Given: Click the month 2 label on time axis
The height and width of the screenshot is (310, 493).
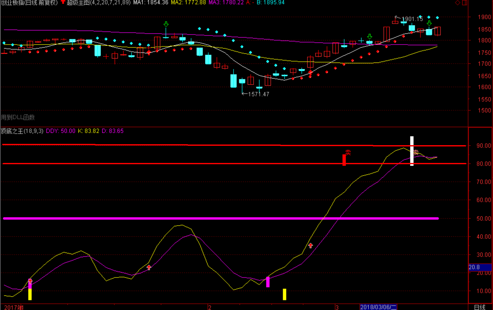Looking at the screenshot, I should click(x=209, y=307).
